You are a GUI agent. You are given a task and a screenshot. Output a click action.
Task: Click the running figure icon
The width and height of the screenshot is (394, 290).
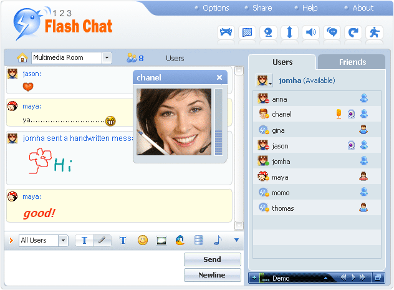[374, 32]
